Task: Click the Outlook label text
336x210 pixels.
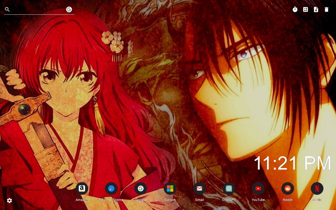Action: [x=170, y=200]
